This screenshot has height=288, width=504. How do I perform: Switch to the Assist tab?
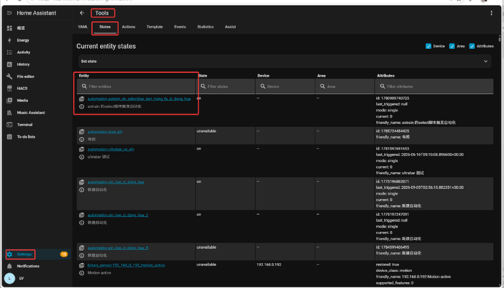coord(231,27)
